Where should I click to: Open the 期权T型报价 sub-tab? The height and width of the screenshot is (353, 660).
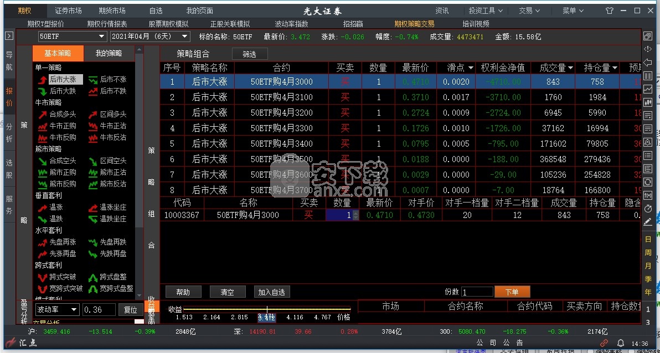coord(46,24)
